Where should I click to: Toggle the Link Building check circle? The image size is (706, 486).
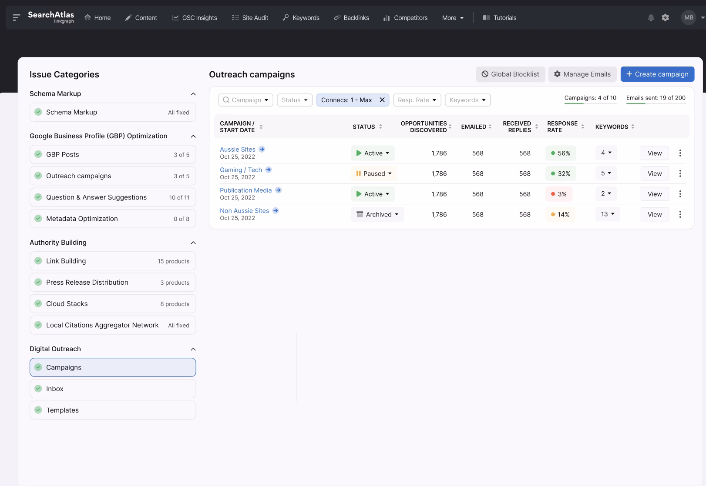click(38, 261)
